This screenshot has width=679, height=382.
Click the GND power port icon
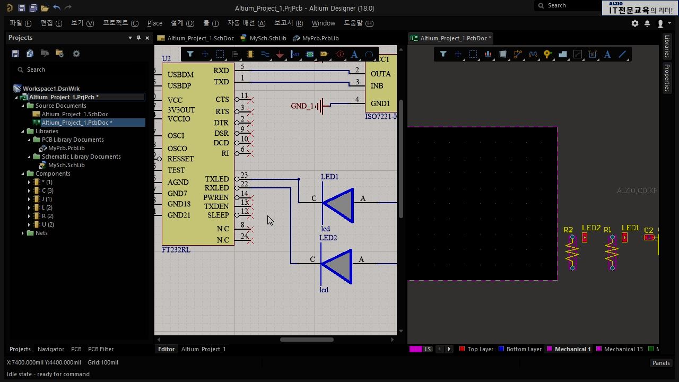click(x=280, y=54)
